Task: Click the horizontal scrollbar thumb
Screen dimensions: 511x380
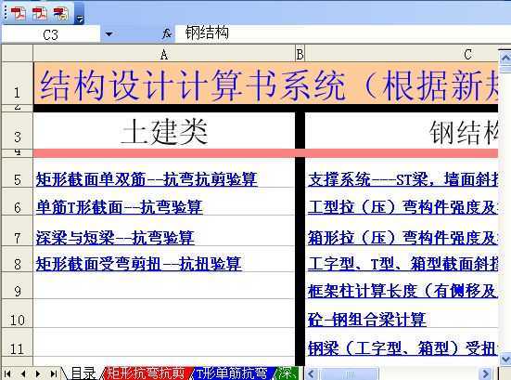Action: pos(349,373)
